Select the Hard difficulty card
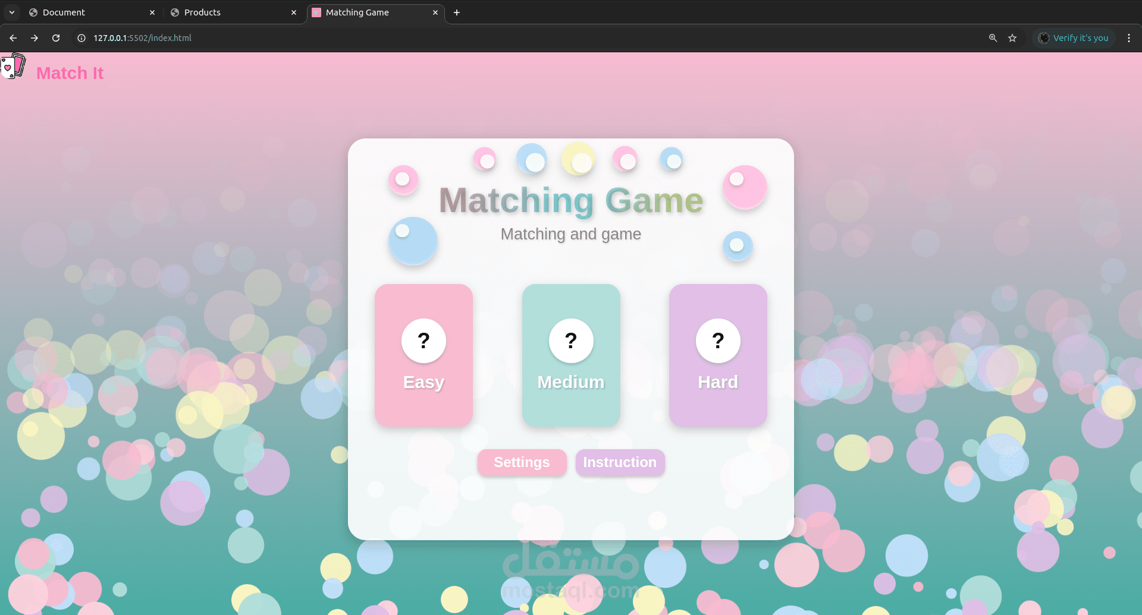 [718, 355]
